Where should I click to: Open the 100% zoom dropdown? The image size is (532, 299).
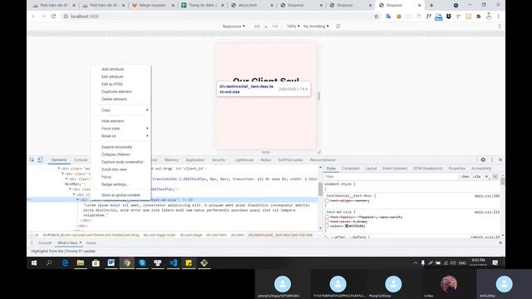pyautogui.click(x=293, y=26)
